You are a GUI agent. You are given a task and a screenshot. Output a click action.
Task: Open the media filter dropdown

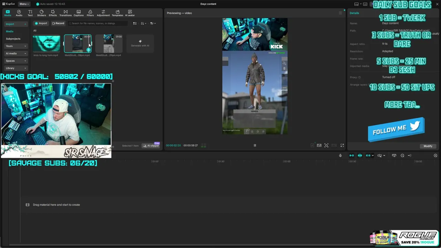(153, 23)
